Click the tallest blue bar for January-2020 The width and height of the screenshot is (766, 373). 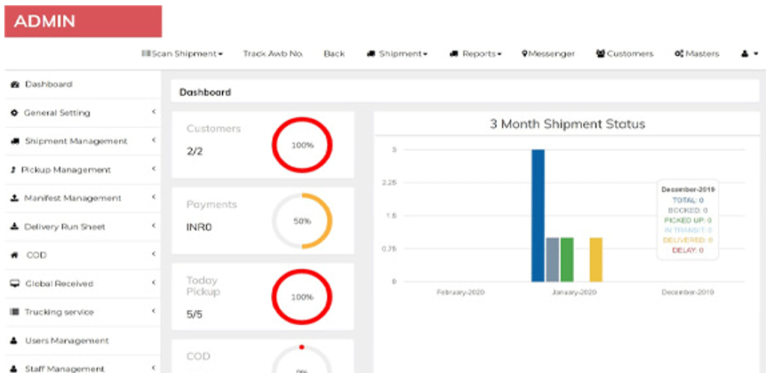pos(538,215)
